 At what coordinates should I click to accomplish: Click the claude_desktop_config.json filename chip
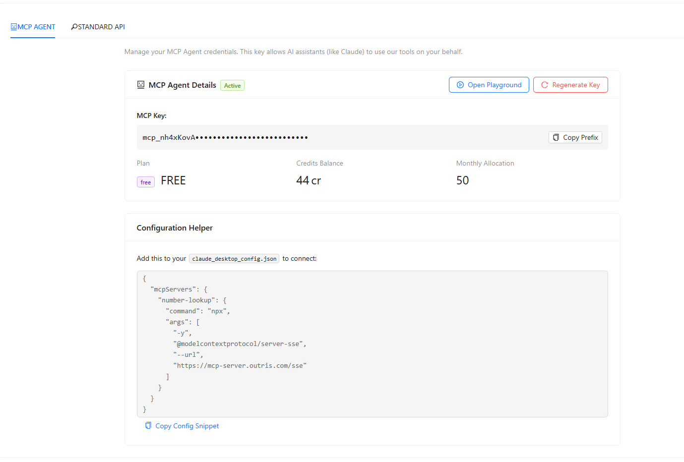234,258
